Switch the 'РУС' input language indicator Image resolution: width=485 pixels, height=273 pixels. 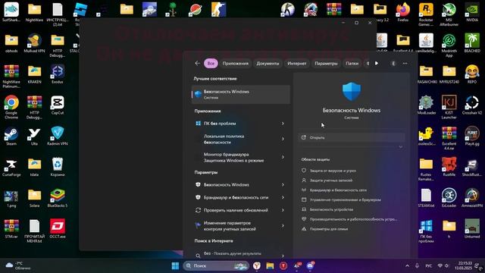click(428, 265)
